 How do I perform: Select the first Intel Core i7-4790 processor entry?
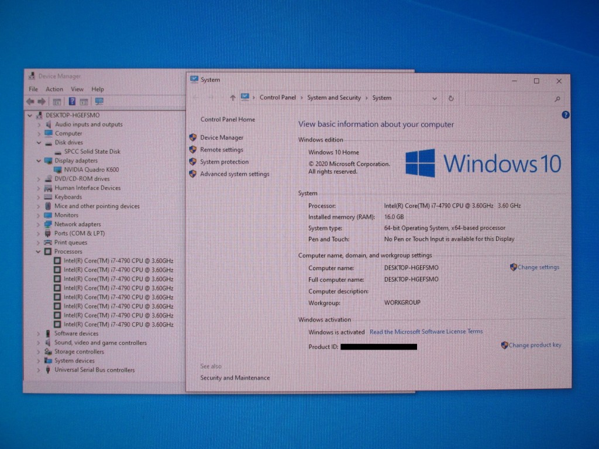click(118, 261)
